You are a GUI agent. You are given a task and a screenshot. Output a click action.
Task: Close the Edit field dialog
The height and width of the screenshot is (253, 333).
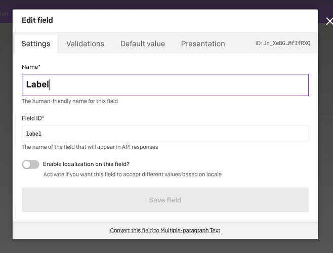329,21
